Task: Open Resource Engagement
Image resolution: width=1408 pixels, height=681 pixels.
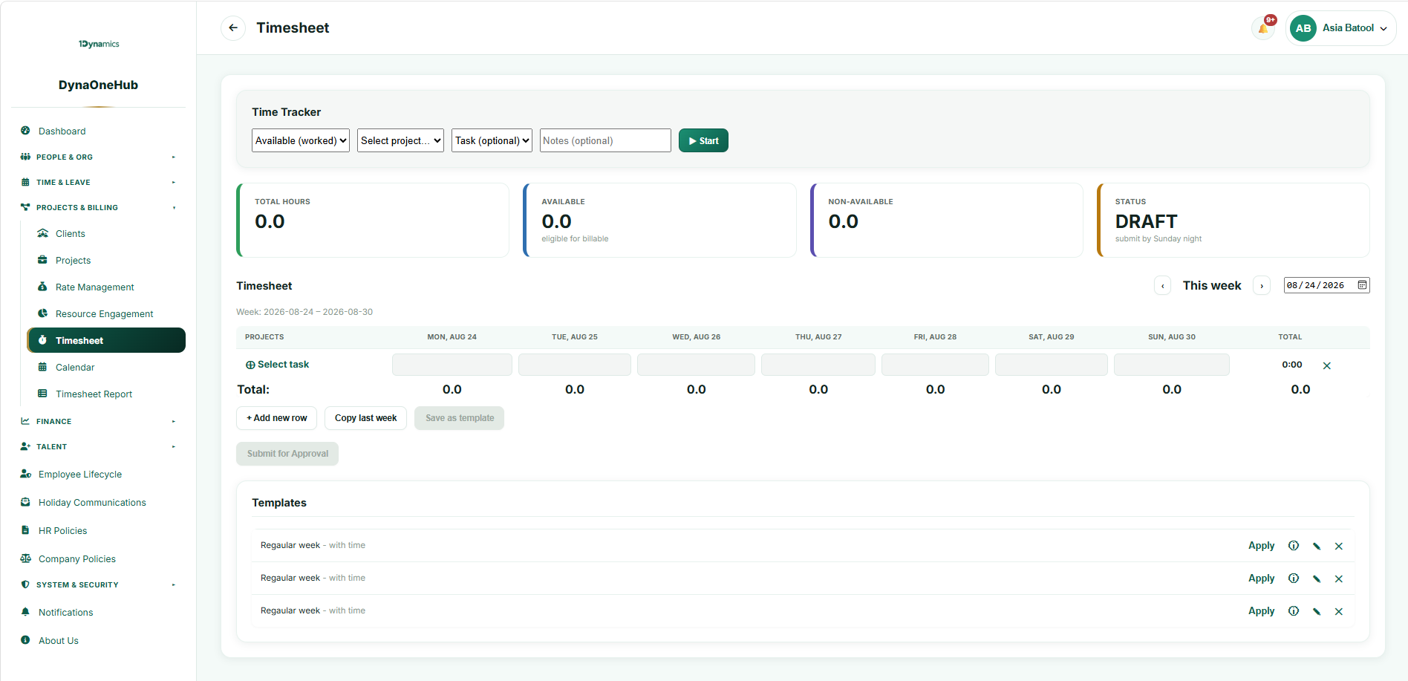Action: [106, 313]
